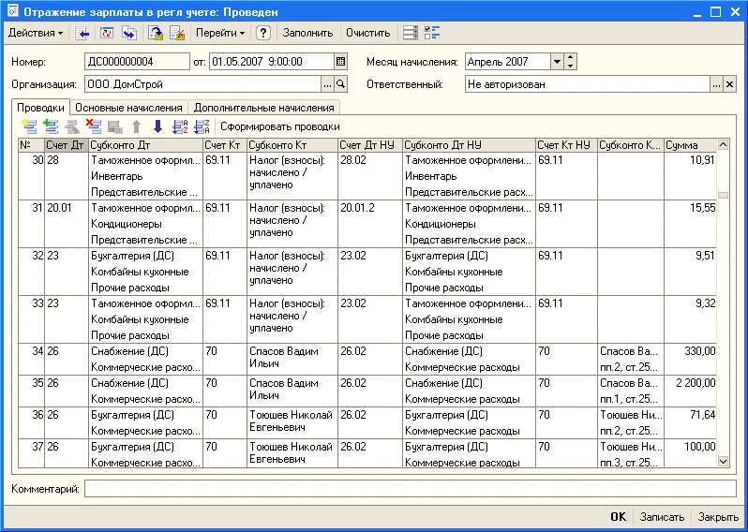This screenshot has width=748, height=532.
Task: Switch to Дополнительные начисления tab
Action: coord(263,108)
